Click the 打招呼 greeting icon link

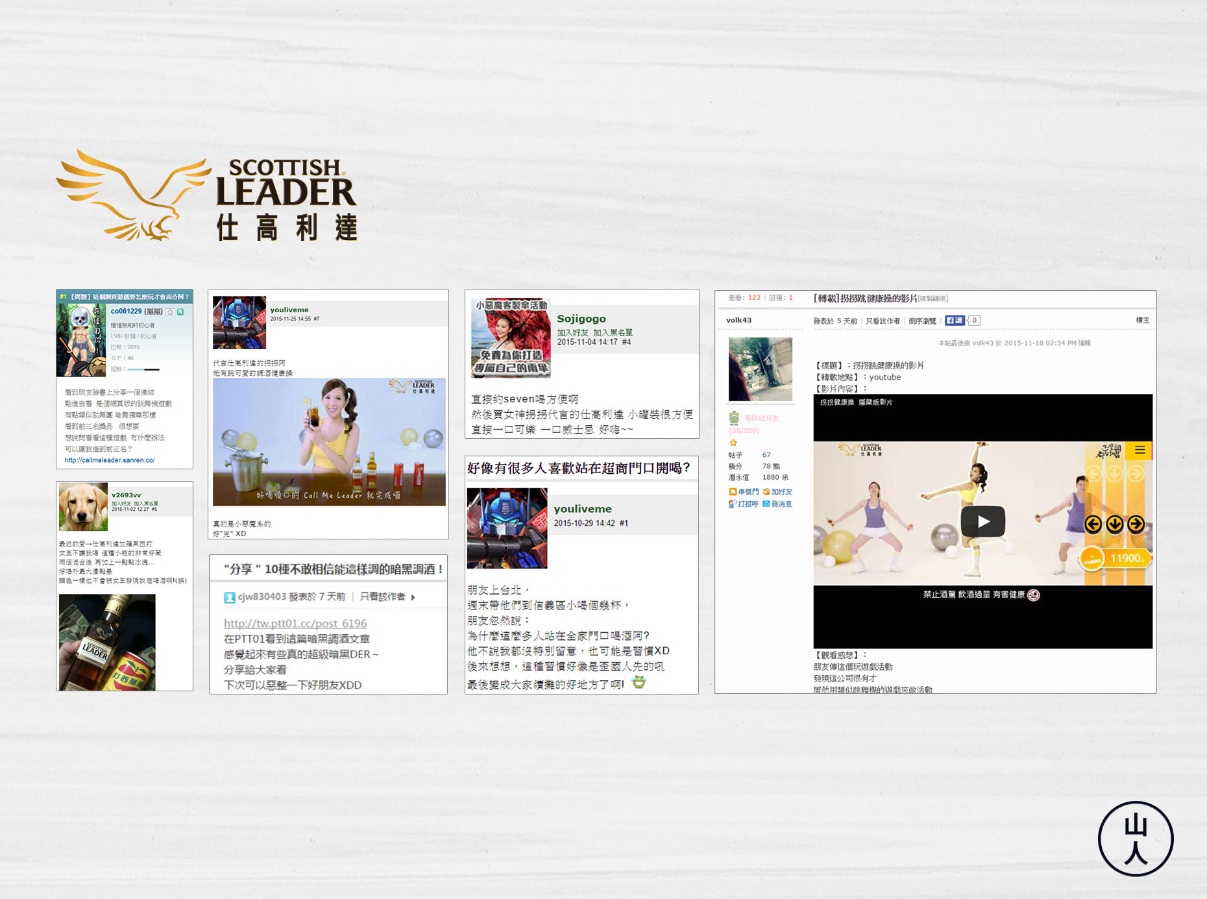click(743, 504)
